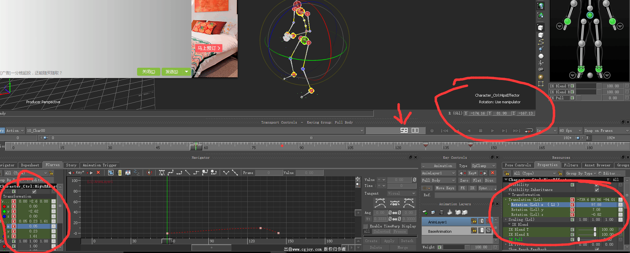Click the Flat button in Key Controls
This screenshot has height=253, width=630.
click(x=477, y=181)
